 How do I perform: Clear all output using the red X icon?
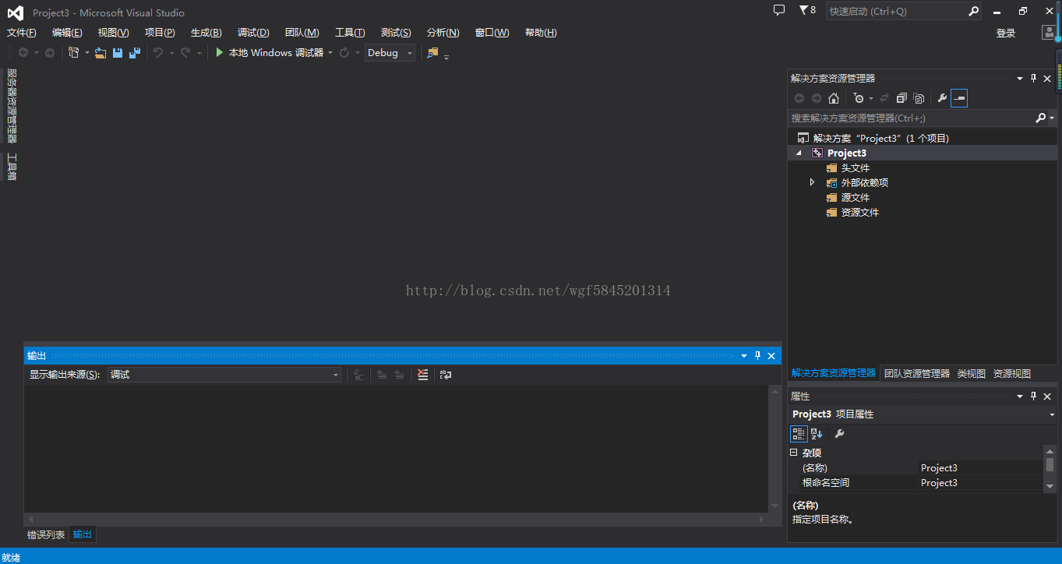(x=422, y=375)
